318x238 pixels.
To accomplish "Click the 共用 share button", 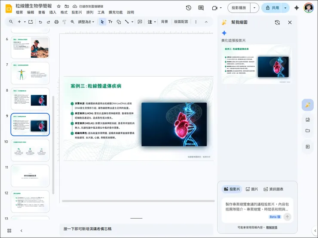I will [x=272, y=8].
